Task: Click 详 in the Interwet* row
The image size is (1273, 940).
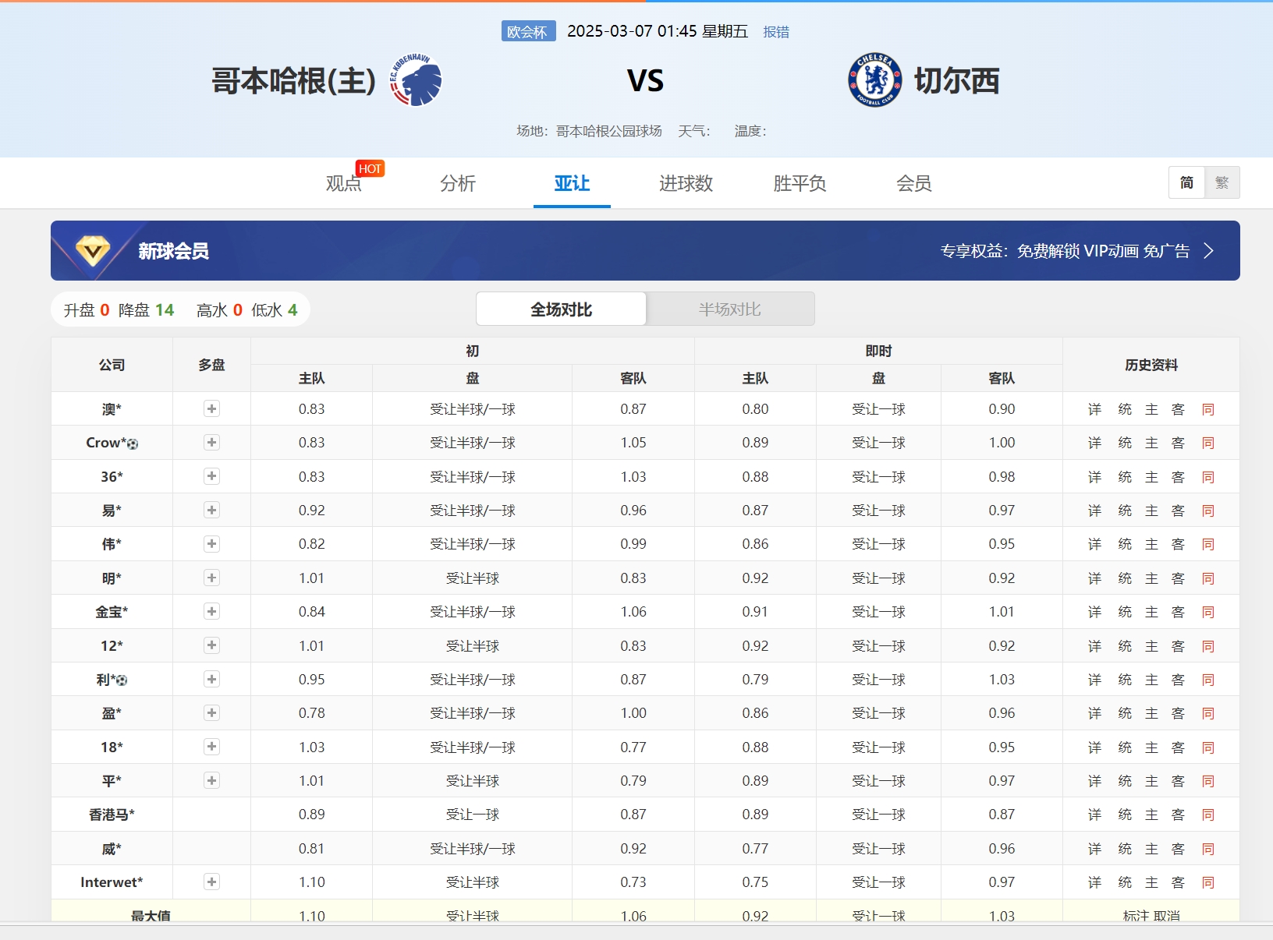Action: tap(1094, 882)
